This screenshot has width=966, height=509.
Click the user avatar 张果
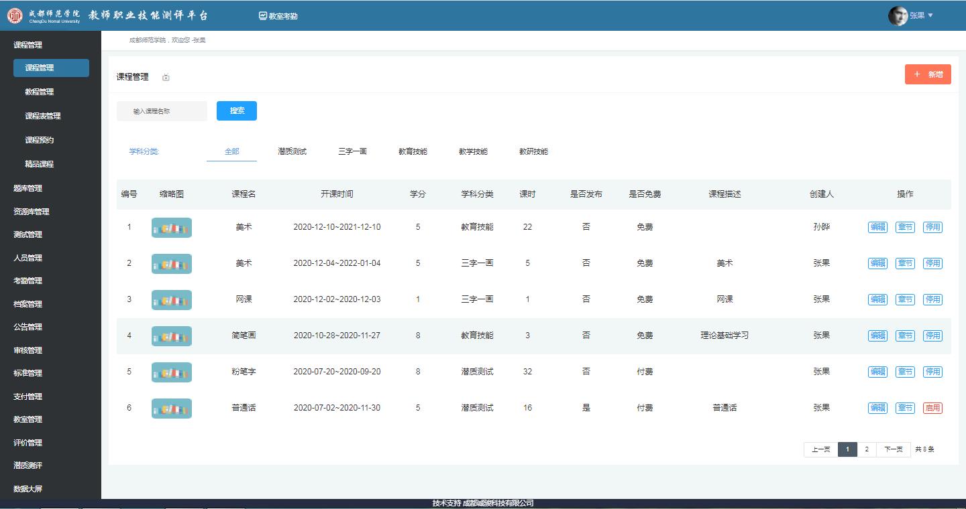(x=898, y=16)
